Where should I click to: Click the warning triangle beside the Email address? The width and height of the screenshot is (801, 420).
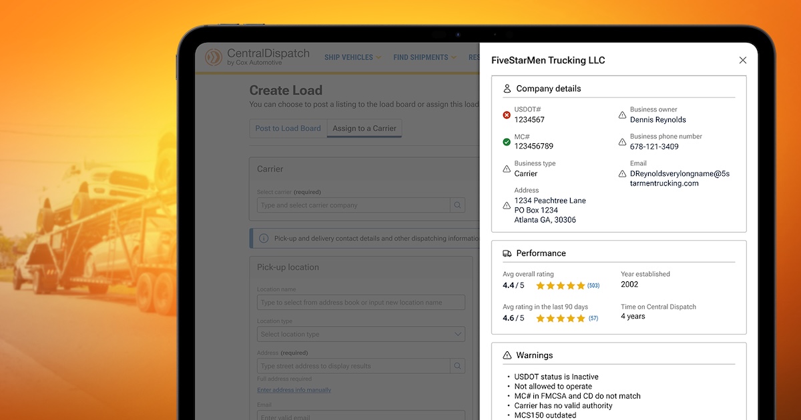[621, 175]
